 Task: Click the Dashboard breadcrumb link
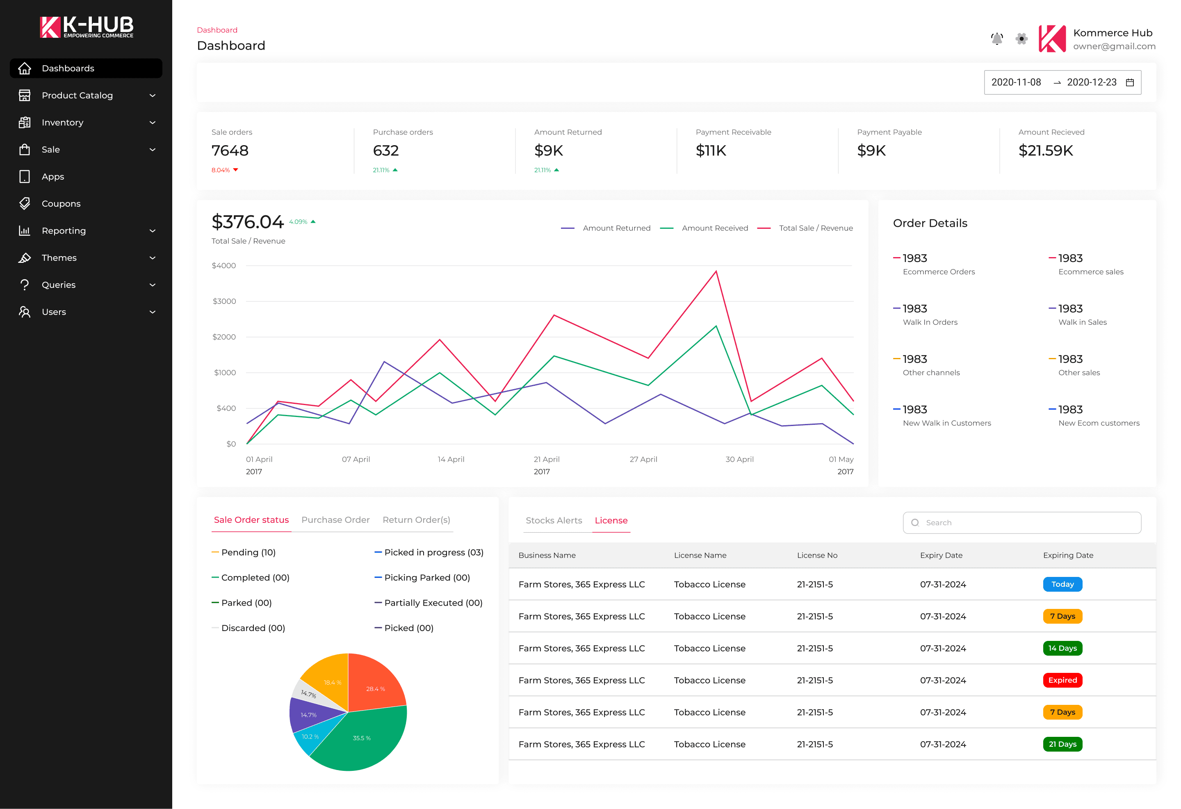217,30
